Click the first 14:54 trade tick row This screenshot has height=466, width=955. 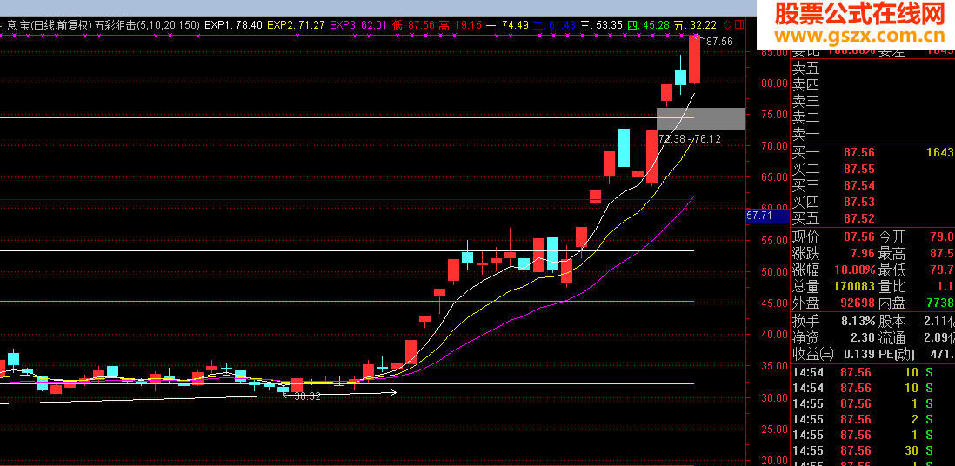(x=872, y=372)
